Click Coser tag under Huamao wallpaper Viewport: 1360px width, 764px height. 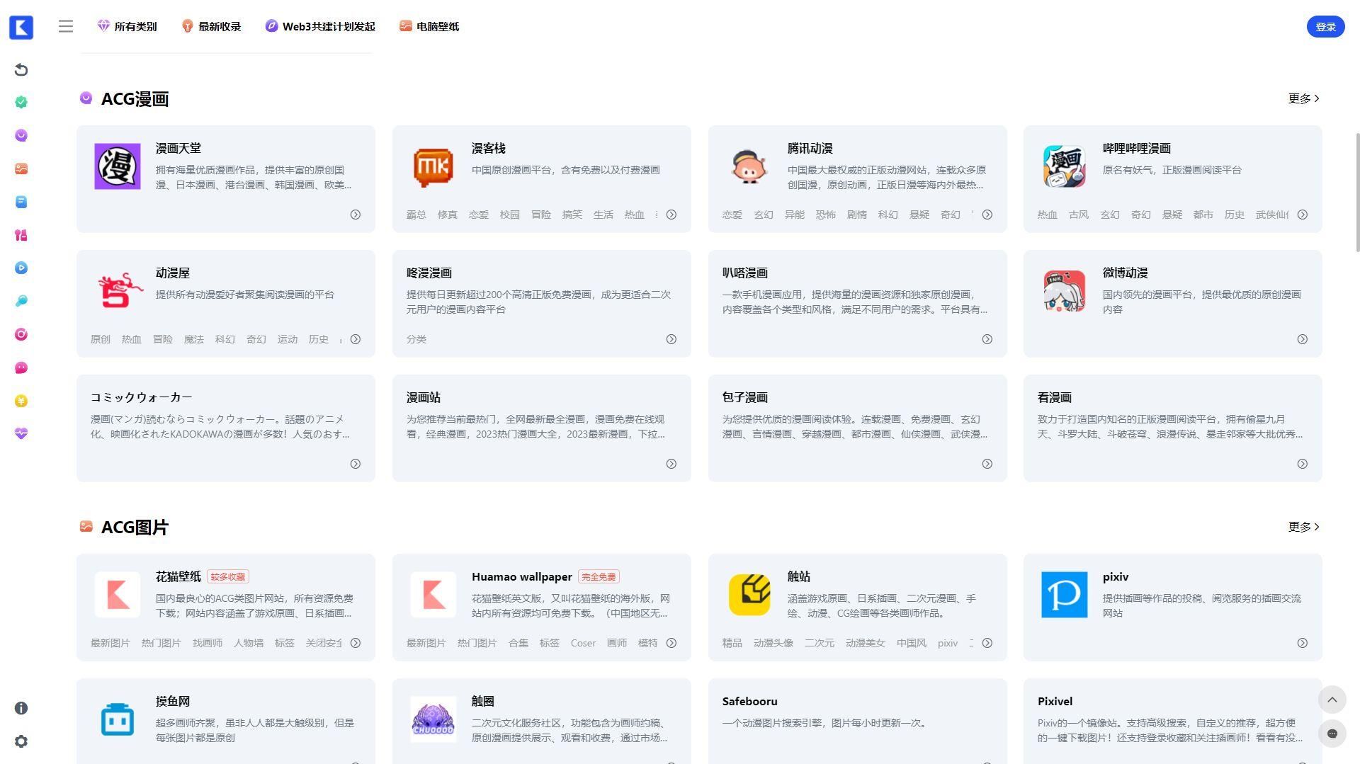pyautogui.click(x=584, y=643)
